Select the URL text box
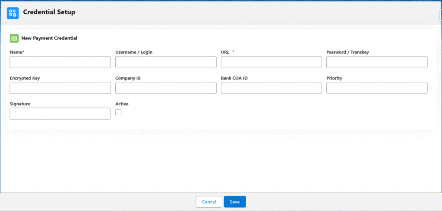The height and width of the screenshot is (212, 442). point(271,62)
